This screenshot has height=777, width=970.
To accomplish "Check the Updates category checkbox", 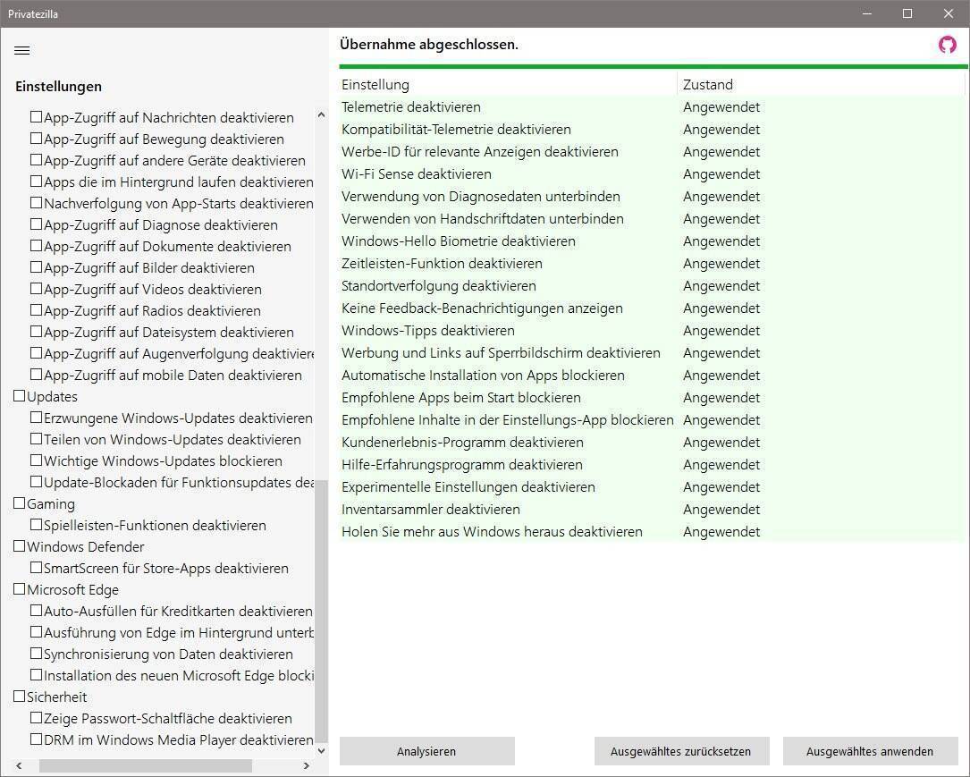I will (20, 396).
